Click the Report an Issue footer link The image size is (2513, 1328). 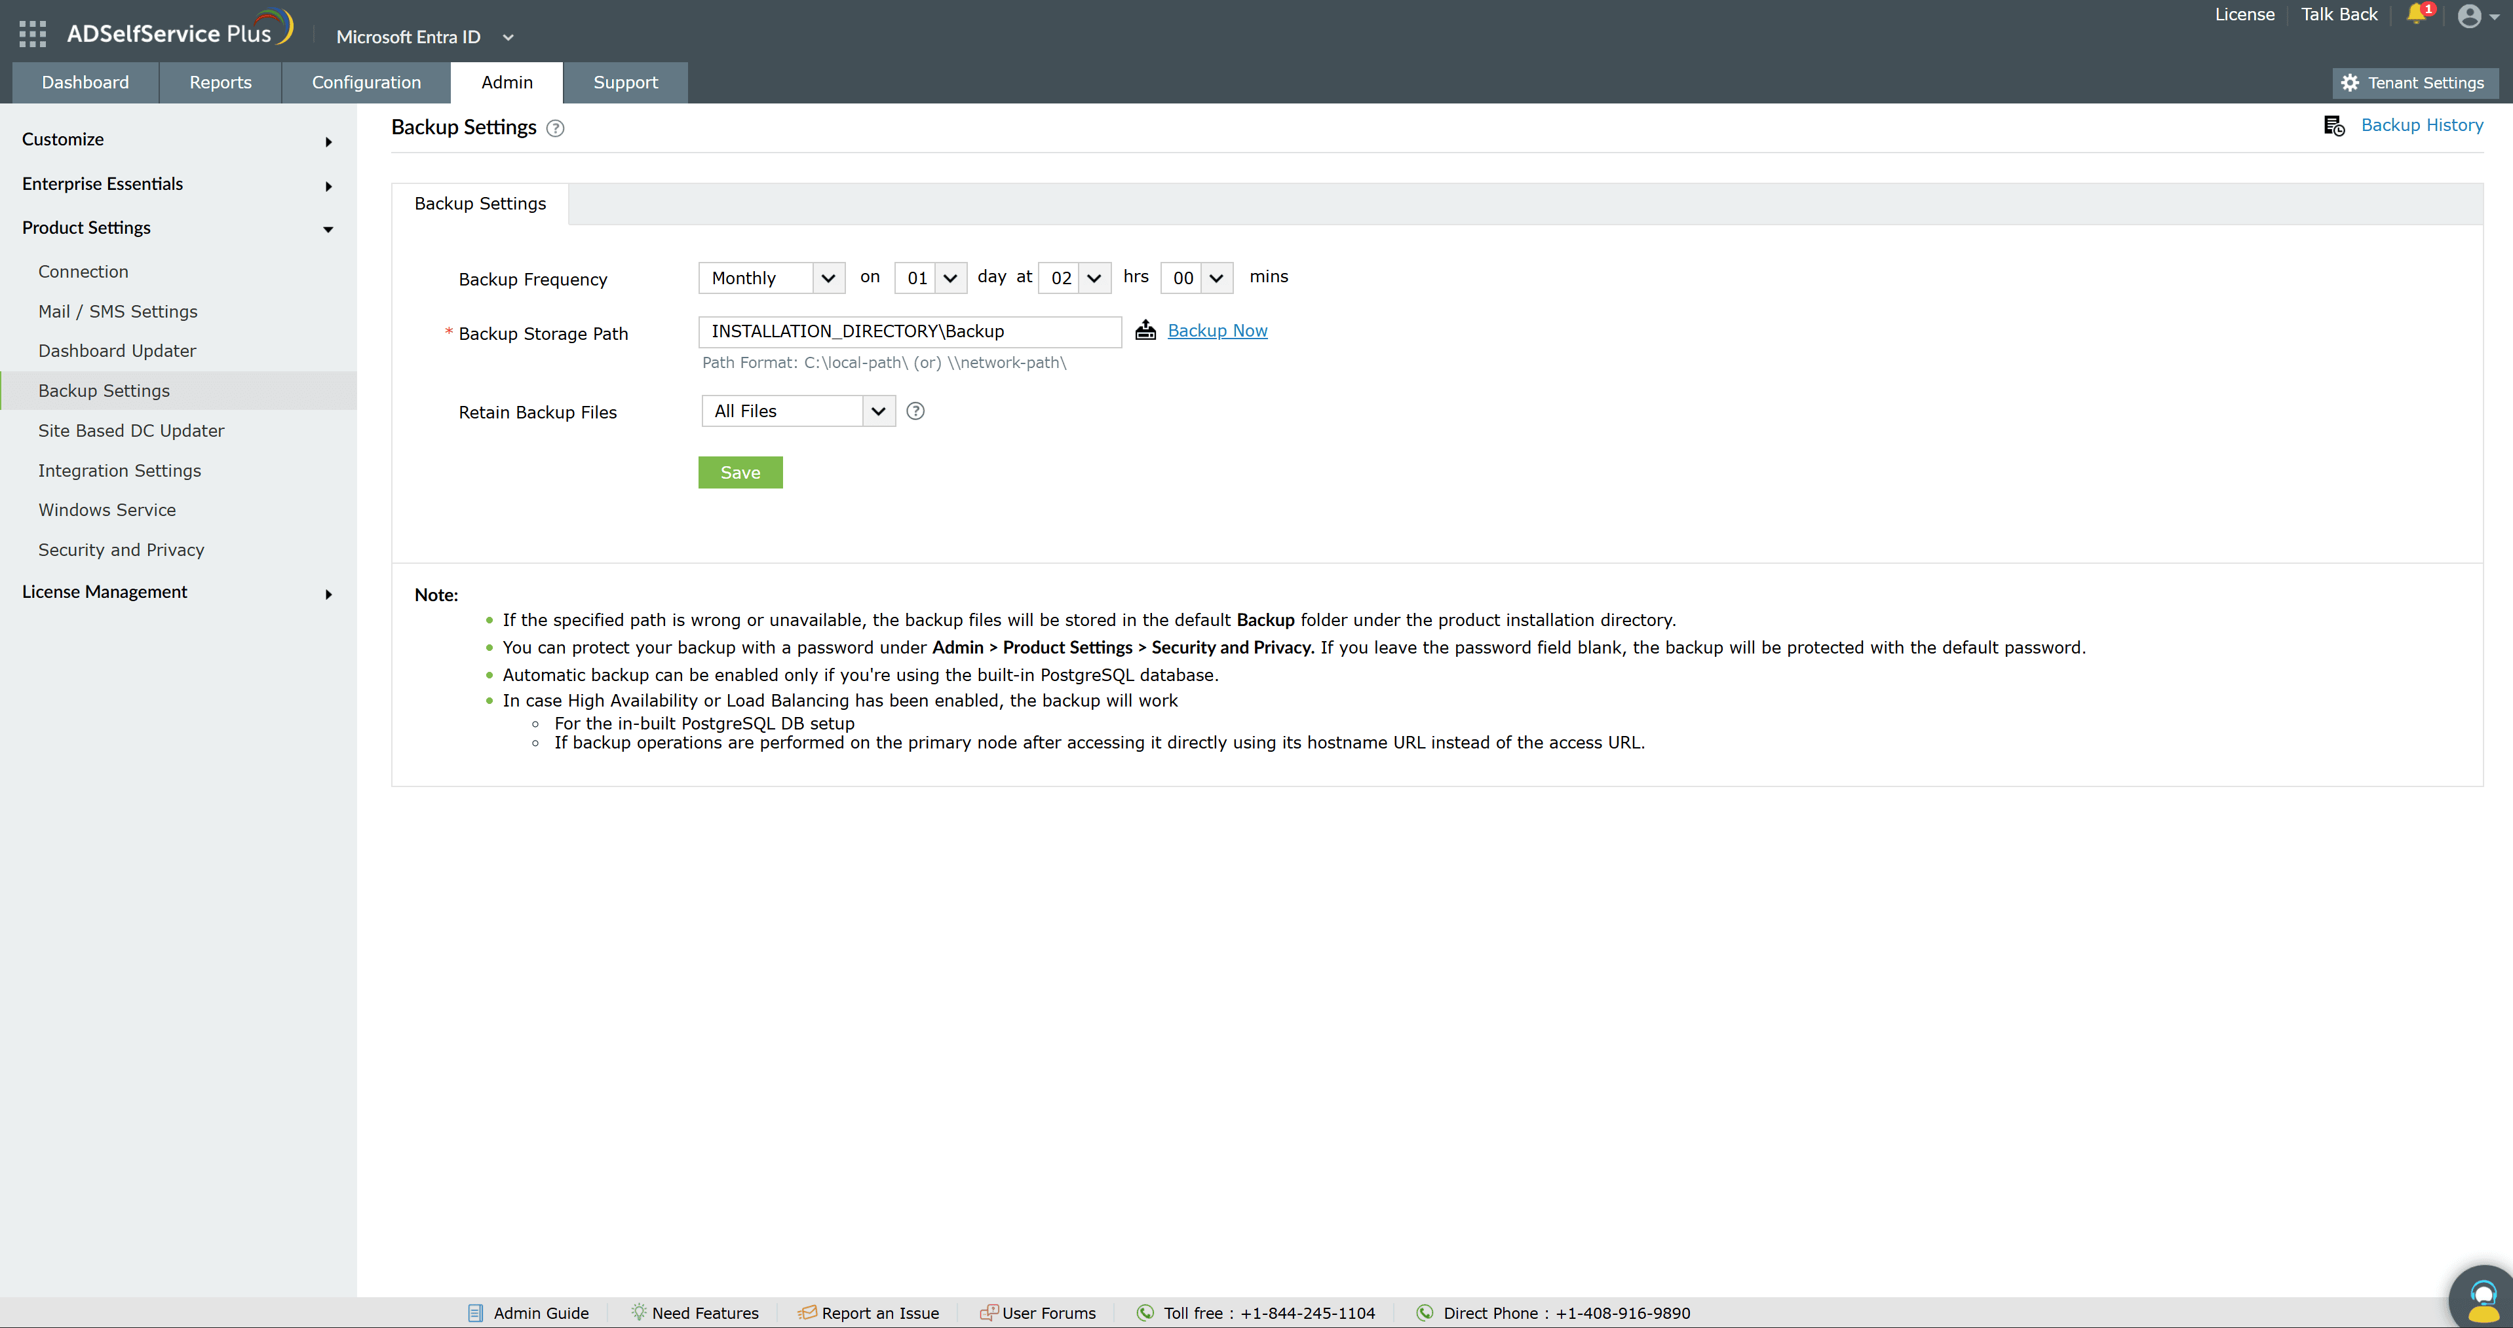(880, 1314)
